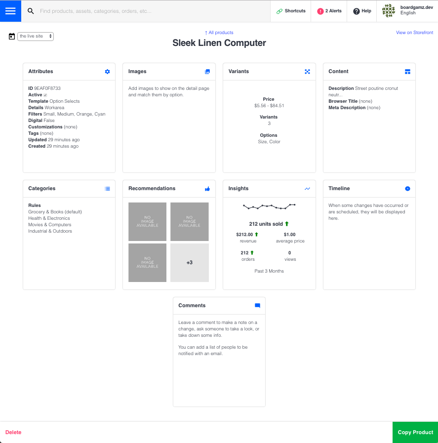Click the Comments speech bubble icon
Screen dimensions: 438x443
coord(257,306)
